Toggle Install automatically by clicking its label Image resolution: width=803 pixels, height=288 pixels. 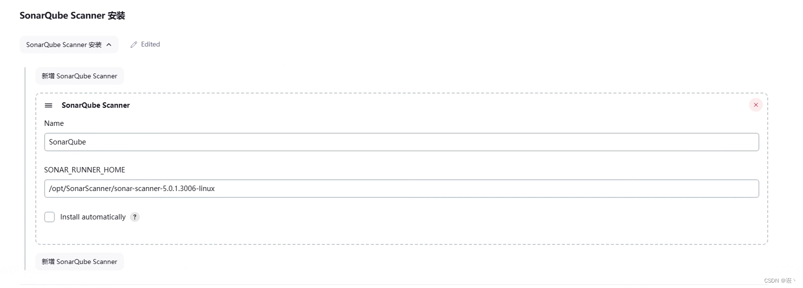[92, 216]
